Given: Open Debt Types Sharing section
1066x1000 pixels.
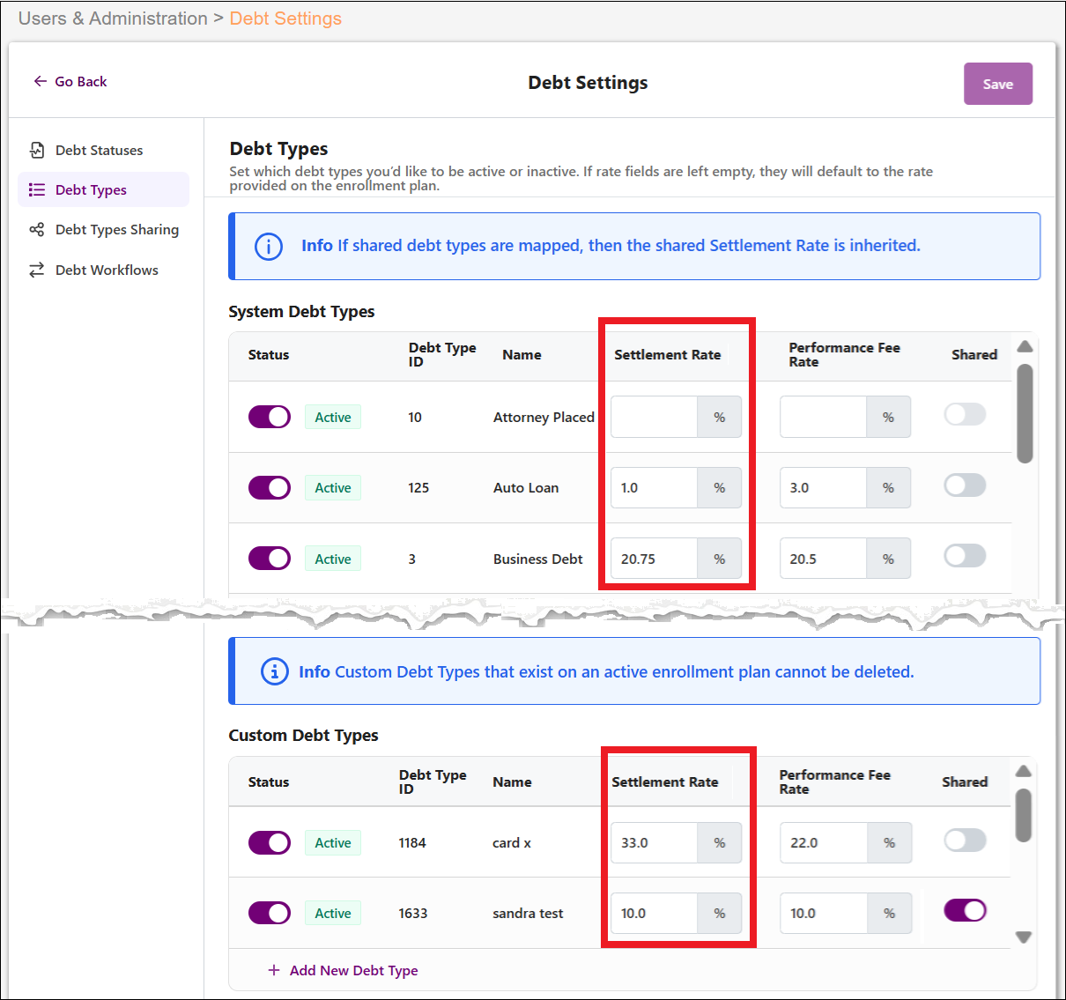Looking at the screenshot, I should coord(103,229).
